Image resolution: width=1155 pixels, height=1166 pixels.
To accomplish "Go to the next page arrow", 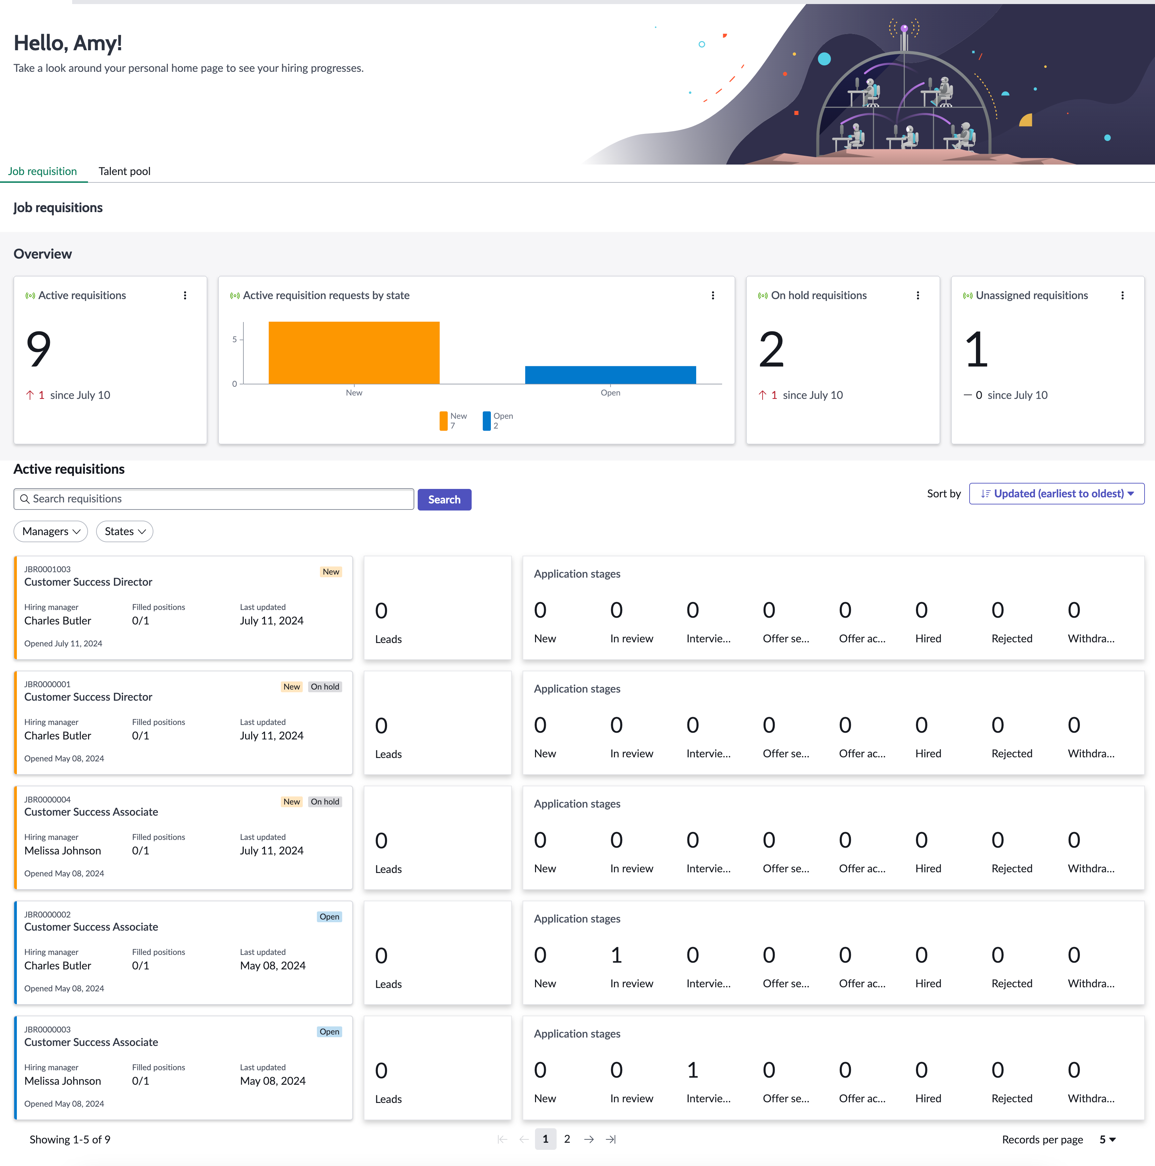I will [x=589, y=1139].
